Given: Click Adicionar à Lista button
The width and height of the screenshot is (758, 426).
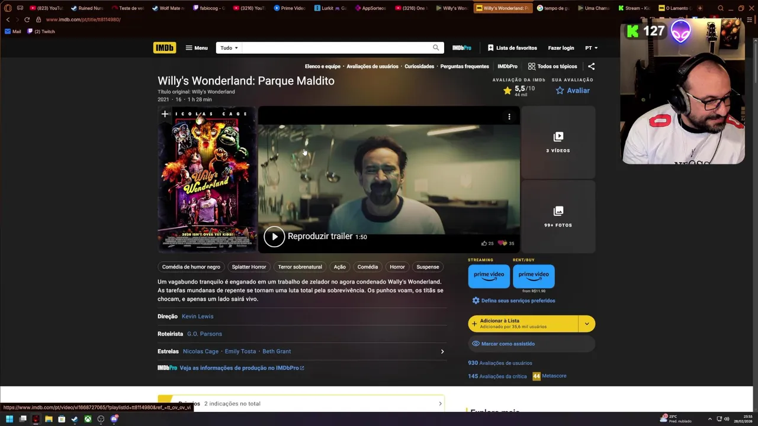Looking at the screenshot, I should (x=523, y=324).
